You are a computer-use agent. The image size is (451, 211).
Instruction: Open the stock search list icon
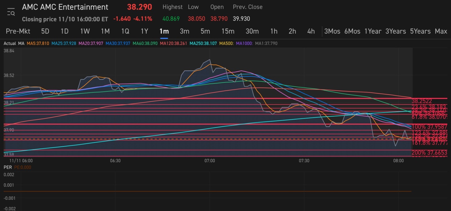(x=11, y=12)
